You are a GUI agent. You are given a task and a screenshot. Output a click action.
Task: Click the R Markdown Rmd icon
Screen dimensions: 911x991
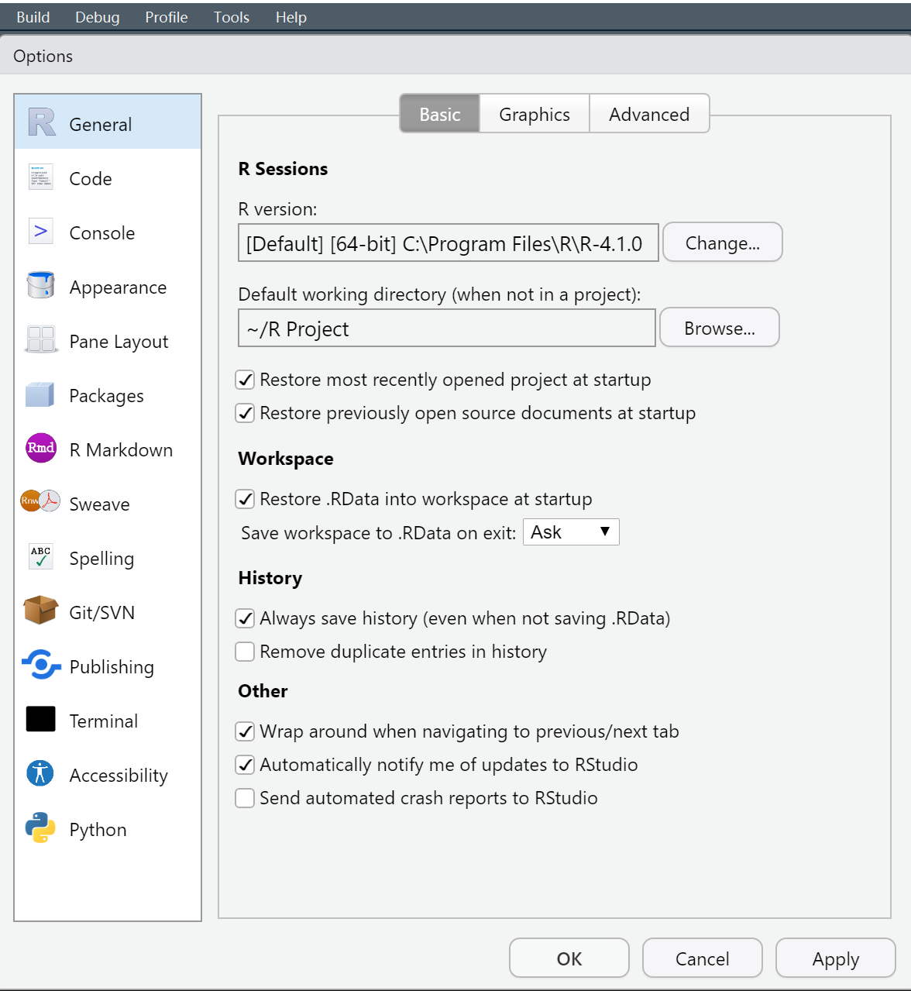(40, 449)
